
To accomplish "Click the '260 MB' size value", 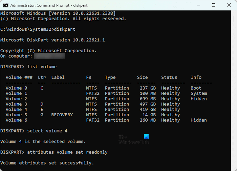I will [x=148, y=120].
